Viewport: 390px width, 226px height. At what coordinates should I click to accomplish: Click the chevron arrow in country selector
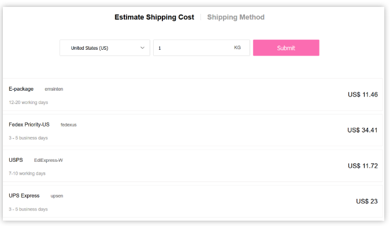click(142, 48)
